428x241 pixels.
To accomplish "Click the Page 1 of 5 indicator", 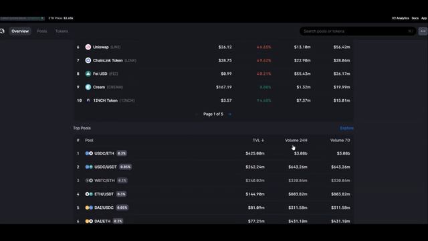I will coord(213,114).
